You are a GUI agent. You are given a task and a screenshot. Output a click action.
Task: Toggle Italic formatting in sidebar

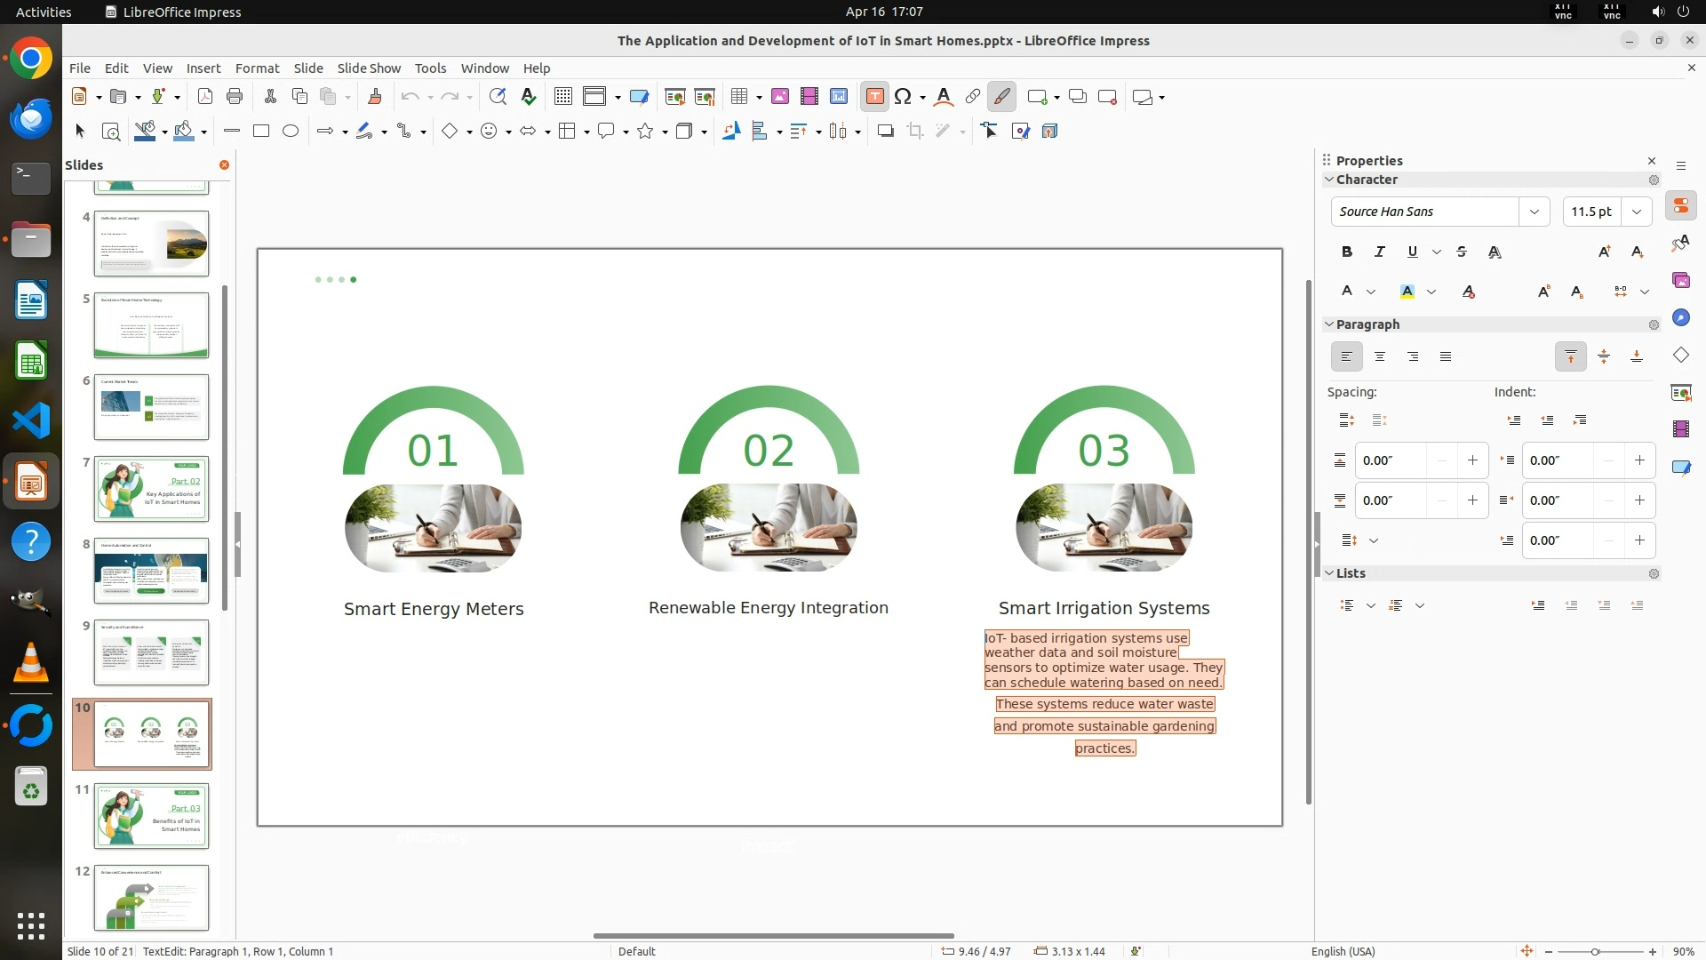1379,252
